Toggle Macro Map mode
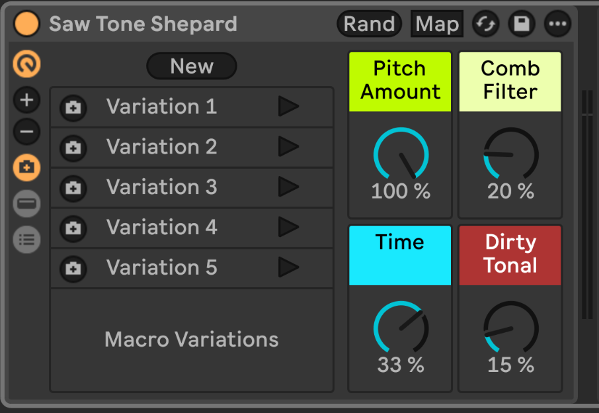This screenshot has height=413, width=599. 437,24
